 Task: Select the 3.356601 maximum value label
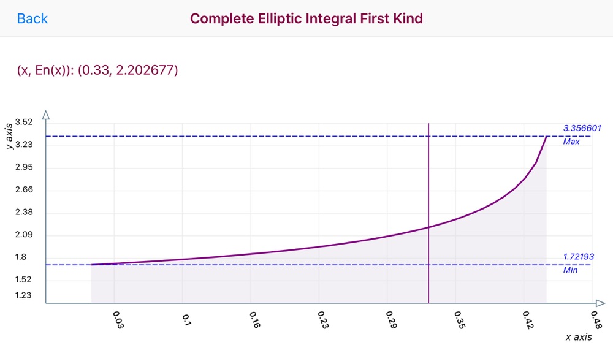click(x=582, y=129)
